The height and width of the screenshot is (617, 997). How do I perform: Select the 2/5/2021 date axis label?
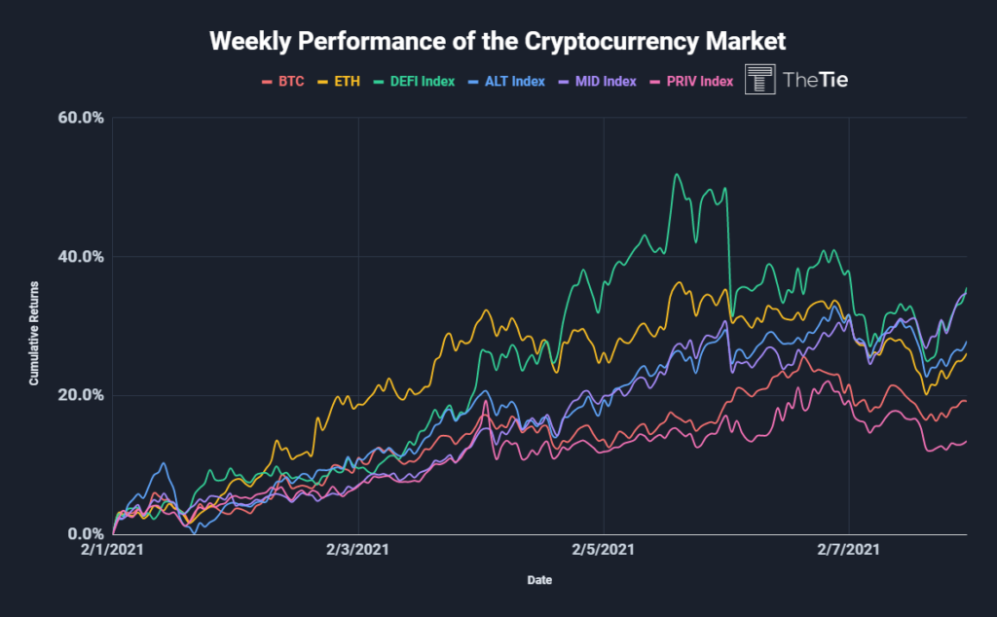click(604, 550)
